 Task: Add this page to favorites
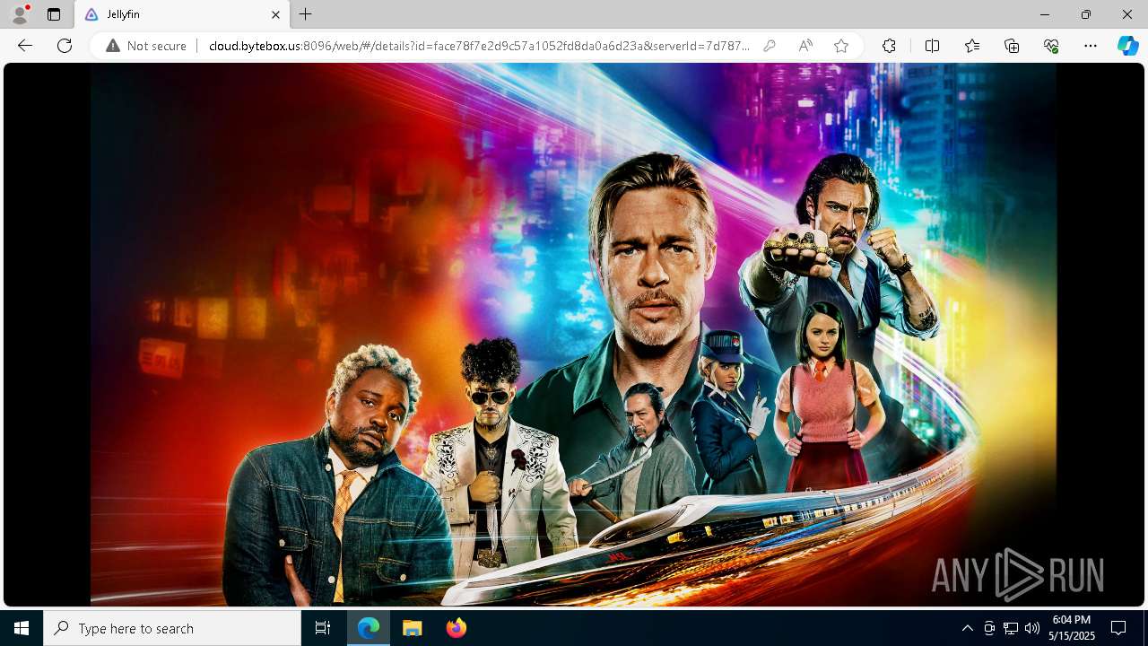pos(841,46)
